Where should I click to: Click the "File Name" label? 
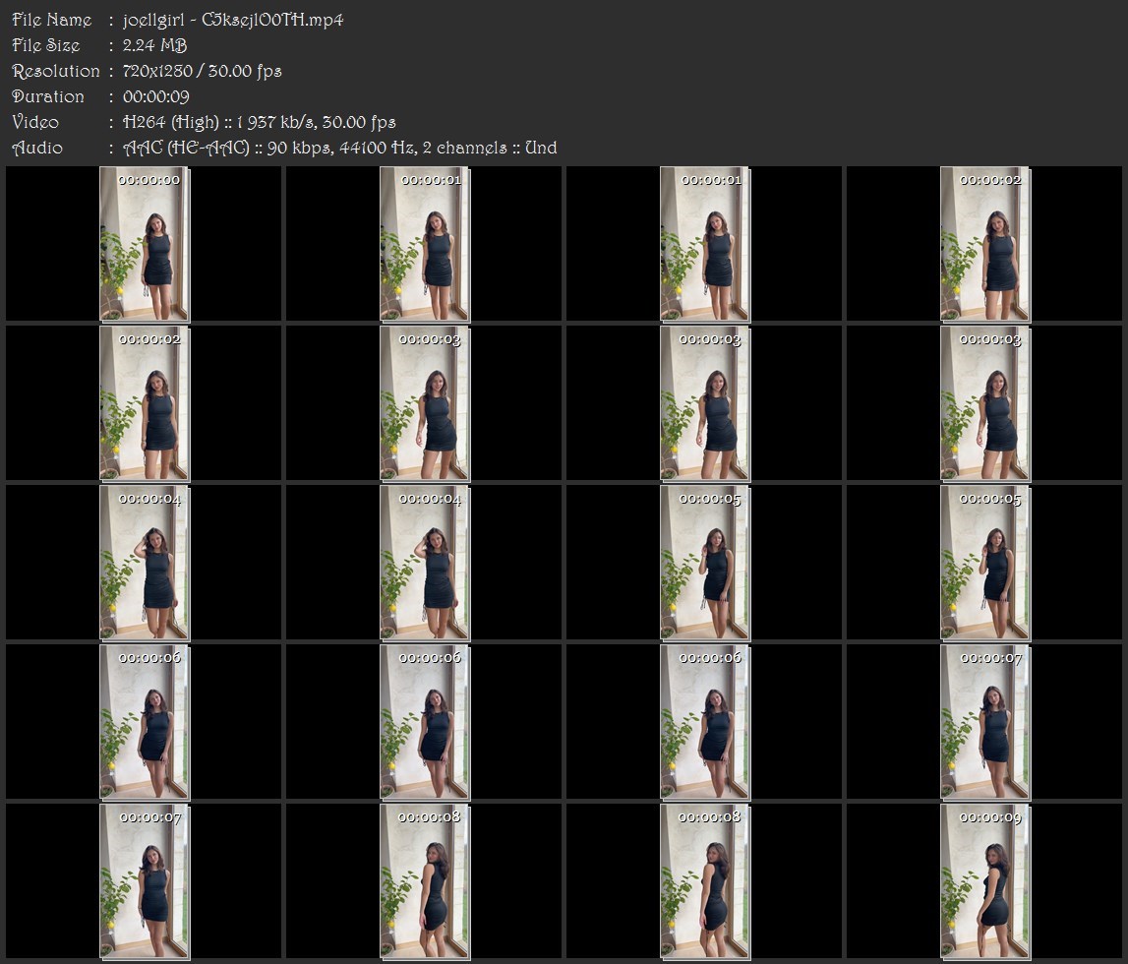(52, 20)
